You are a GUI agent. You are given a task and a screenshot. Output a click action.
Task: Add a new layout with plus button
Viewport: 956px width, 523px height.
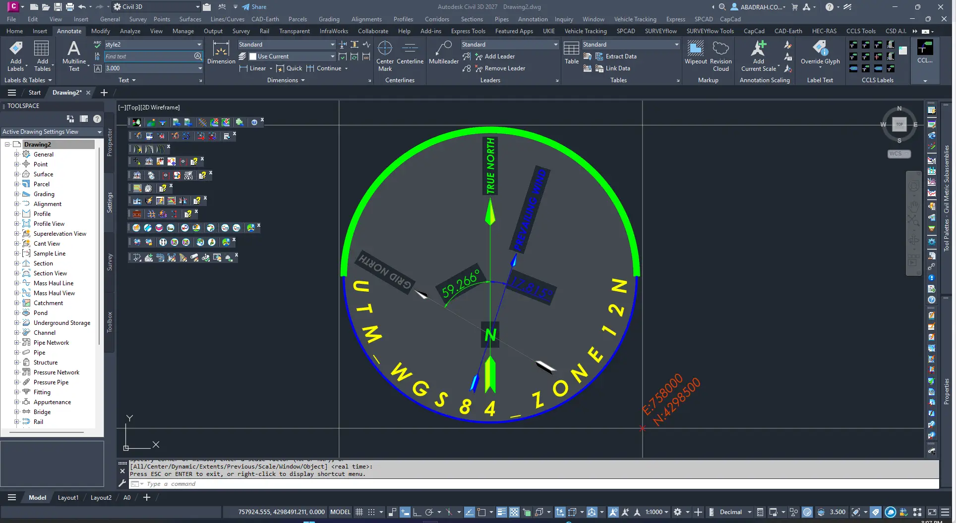pyautogui.click(x=147, y=497)
